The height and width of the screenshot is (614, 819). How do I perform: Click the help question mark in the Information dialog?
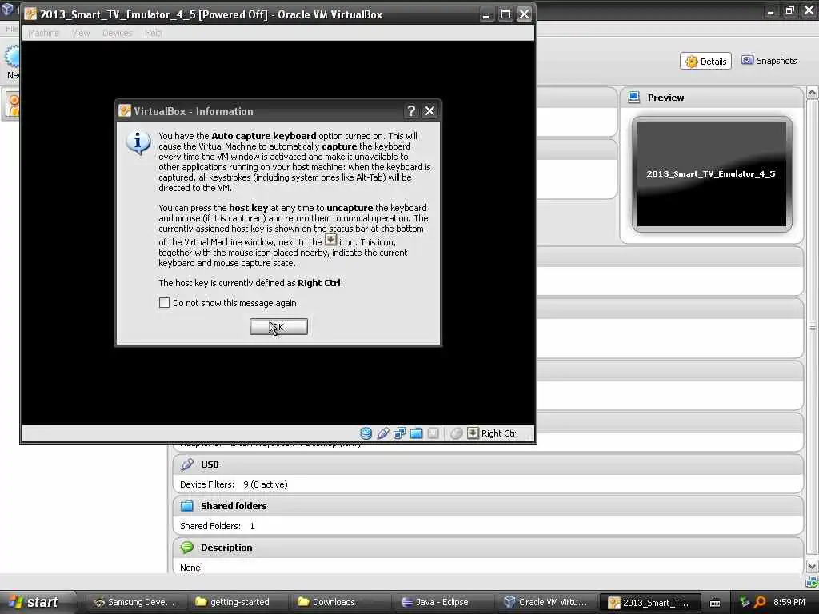click(x=411, y=110)
